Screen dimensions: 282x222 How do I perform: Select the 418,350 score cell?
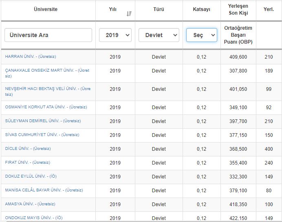pyautogui.click(x=238, y=204)
